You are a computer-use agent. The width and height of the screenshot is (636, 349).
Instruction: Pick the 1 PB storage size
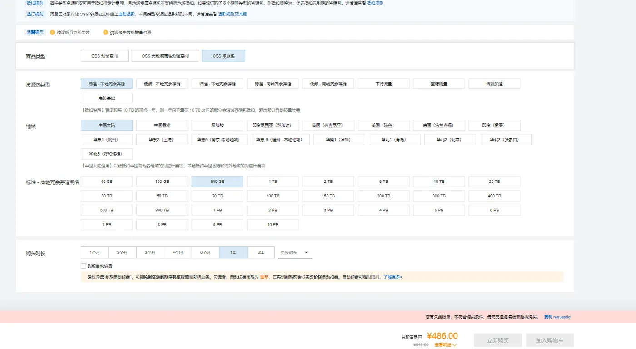pos(218,210)
